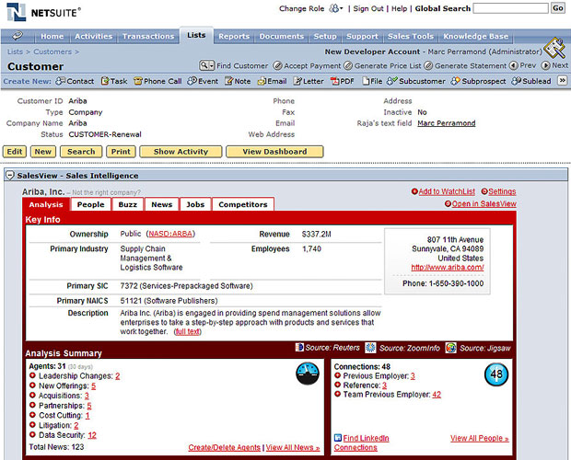Click the Show Activity button
The height and width of the screenshot is (460, 571).
coord(181,152)
